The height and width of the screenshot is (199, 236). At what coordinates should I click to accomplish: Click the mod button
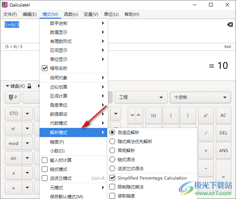click(14, 143)
